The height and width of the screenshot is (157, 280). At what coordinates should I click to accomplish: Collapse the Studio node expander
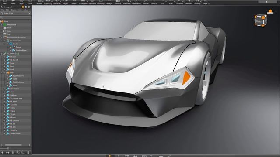pyautogui.click(x=5, y=44)
